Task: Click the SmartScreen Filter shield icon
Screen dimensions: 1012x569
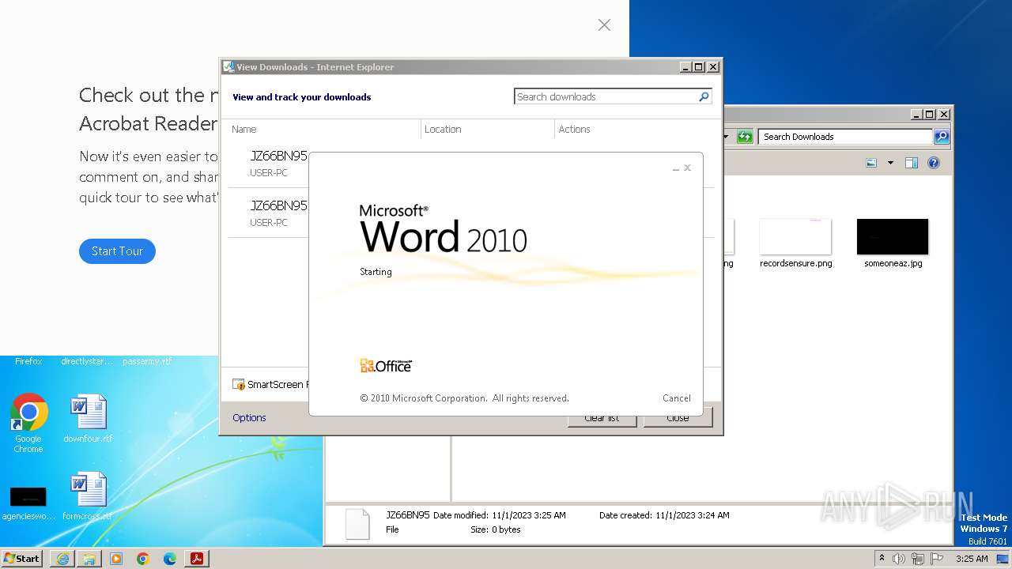Action: click(x=239, y=385)
